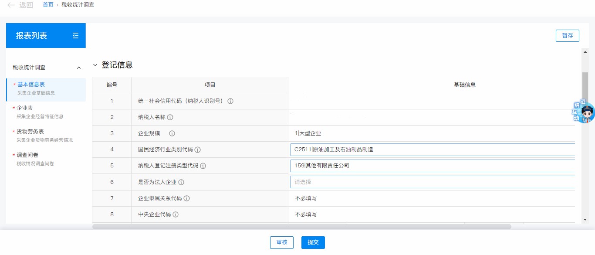Click info icon beside 企业规模
The height and width of the screenshot is (255, 595).
(x=172, y=133)
